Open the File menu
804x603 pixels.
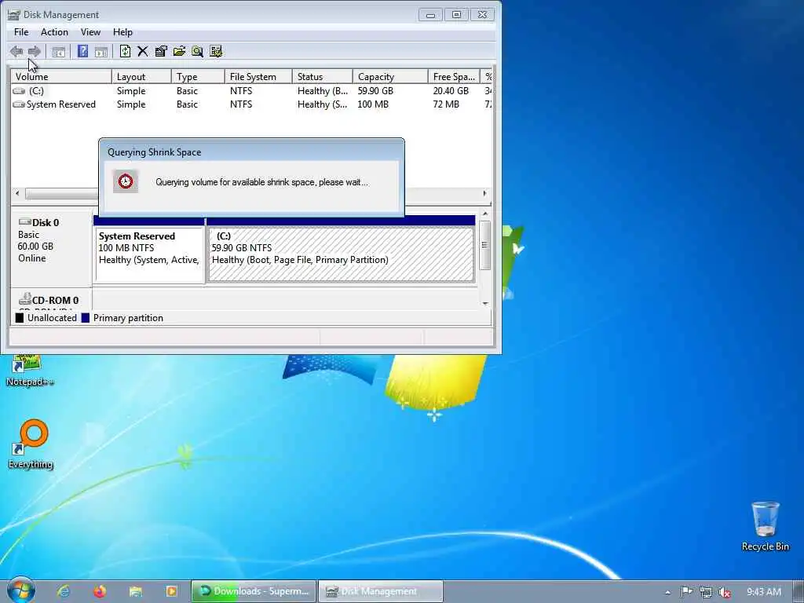(21, 31)
